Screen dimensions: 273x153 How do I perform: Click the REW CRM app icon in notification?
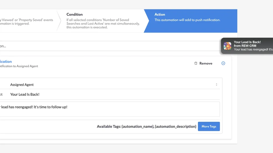pos(227,46)
